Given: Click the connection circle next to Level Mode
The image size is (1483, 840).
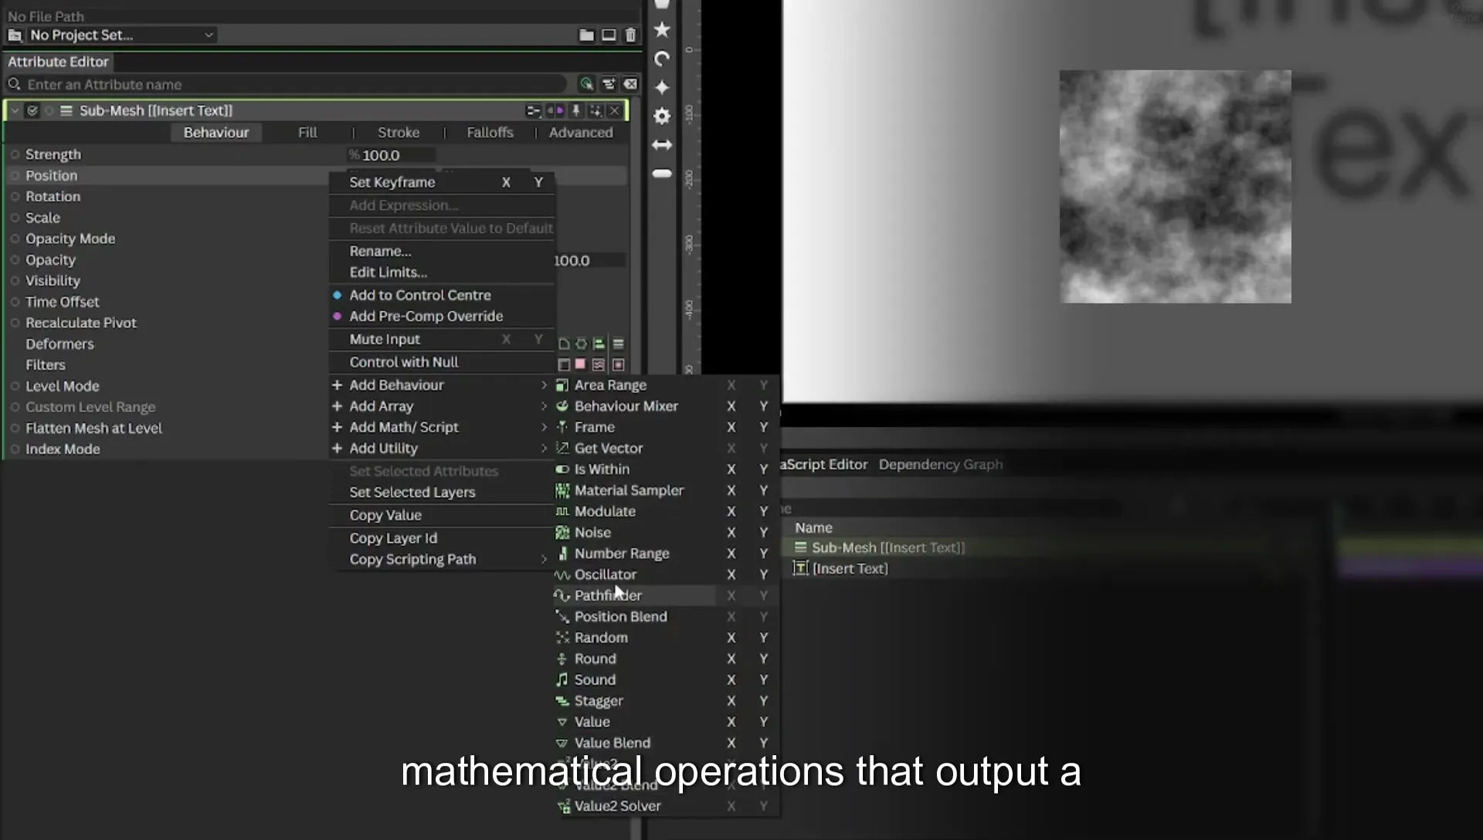Looking at the screenshot, I should pos(15,386).
